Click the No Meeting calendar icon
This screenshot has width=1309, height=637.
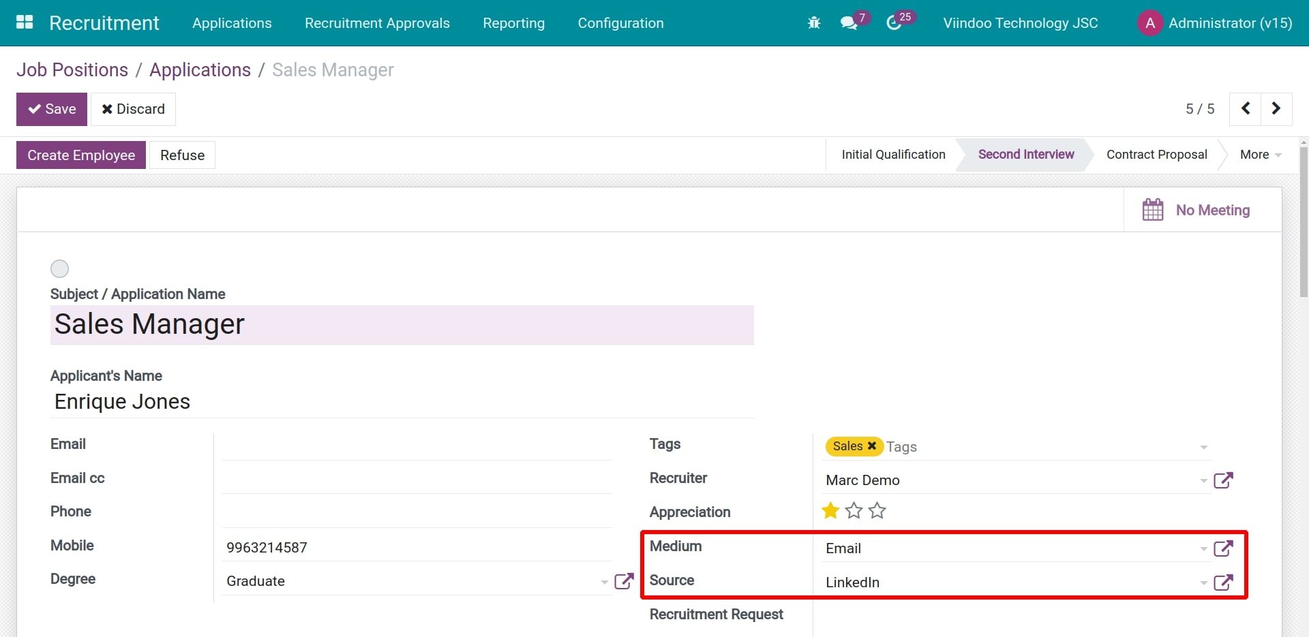(x=1153, y=209)
